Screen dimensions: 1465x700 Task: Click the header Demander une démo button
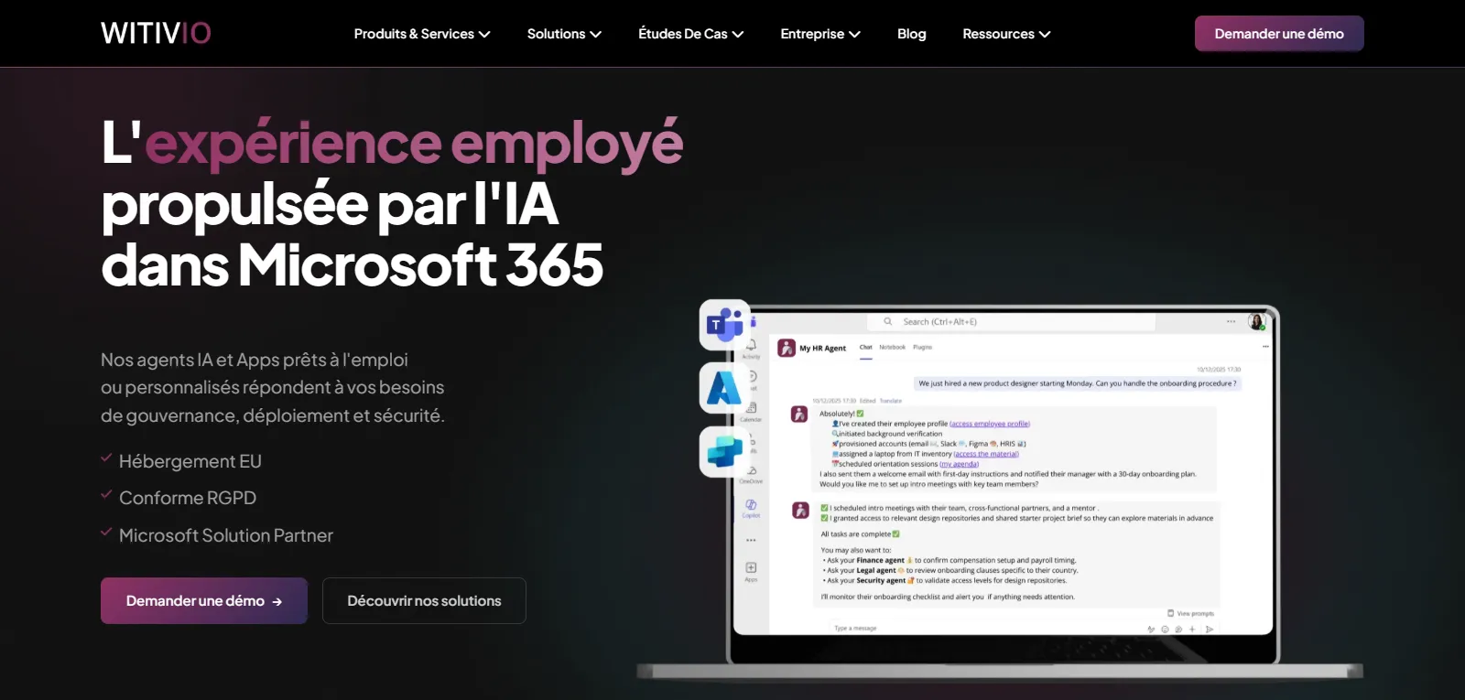point(1279,34)
